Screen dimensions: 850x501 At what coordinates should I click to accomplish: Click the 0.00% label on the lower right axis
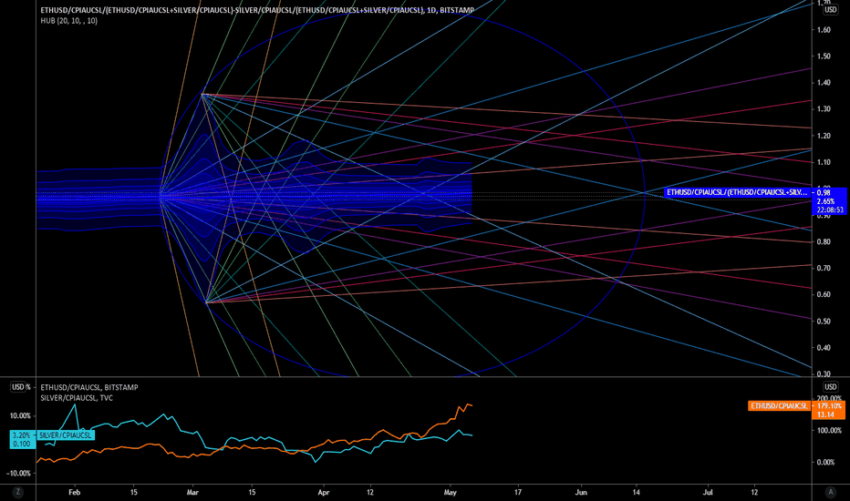point(825,462)
